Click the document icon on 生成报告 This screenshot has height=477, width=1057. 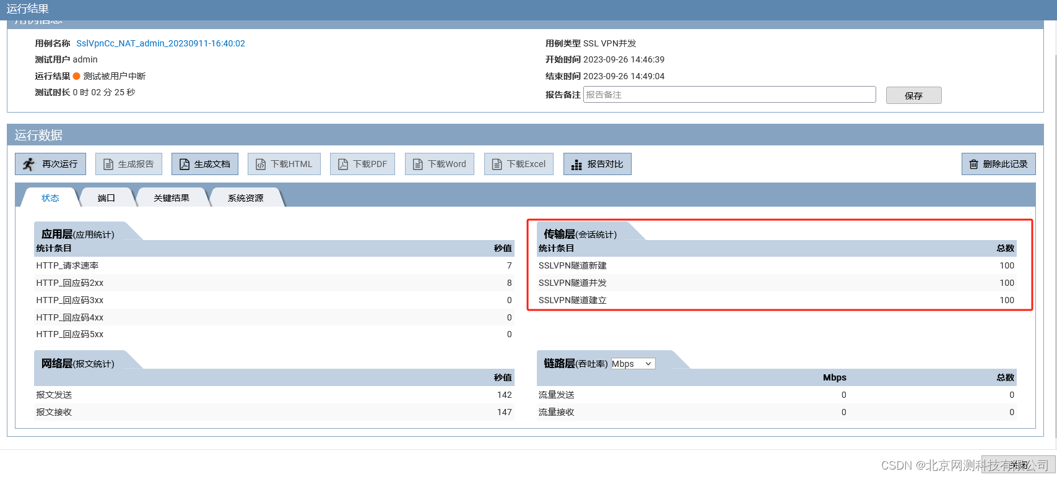pos(108,164)
